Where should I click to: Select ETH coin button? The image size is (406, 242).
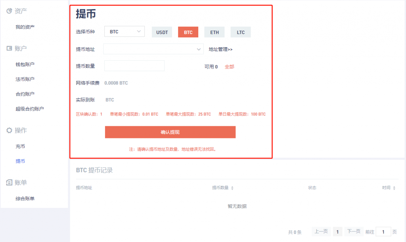pyautogui.click(x=214, y=32)
